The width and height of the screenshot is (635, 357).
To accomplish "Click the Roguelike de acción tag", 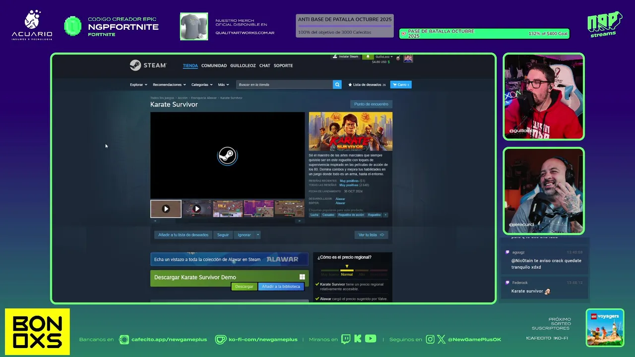I will (x=351, y=215).
